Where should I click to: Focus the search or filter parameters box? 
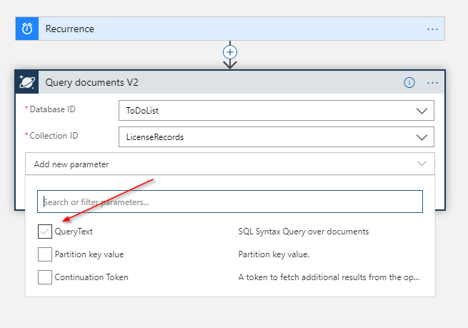point(230,202)
